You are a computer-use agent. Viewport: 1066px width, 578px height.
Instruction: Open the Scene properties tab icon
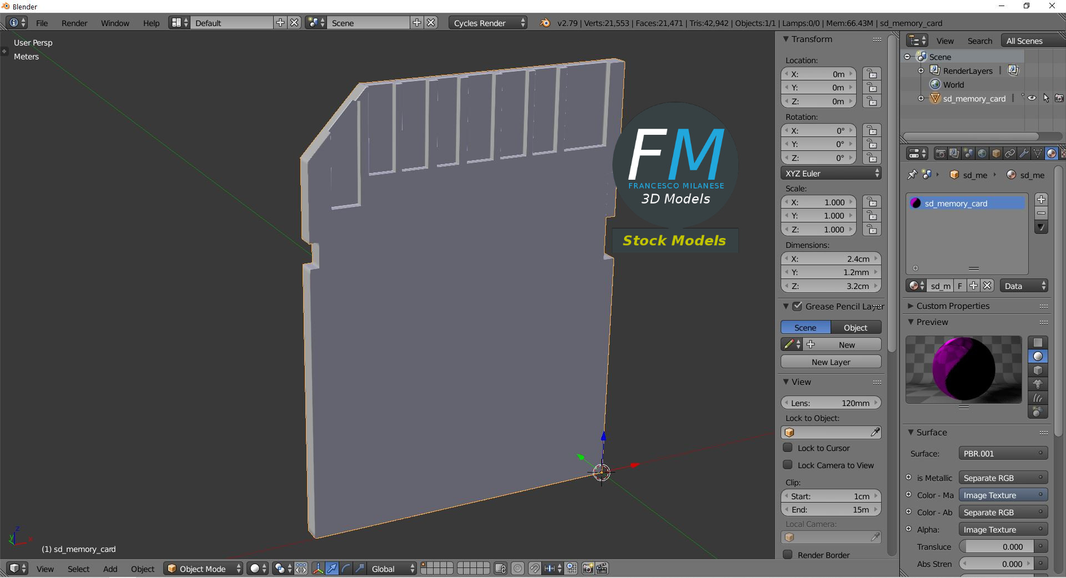tap(968, 154)
